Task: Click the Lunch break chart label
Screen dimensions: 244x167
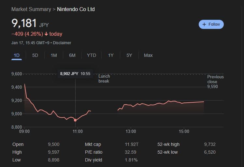Action: (x=104, y=79)
